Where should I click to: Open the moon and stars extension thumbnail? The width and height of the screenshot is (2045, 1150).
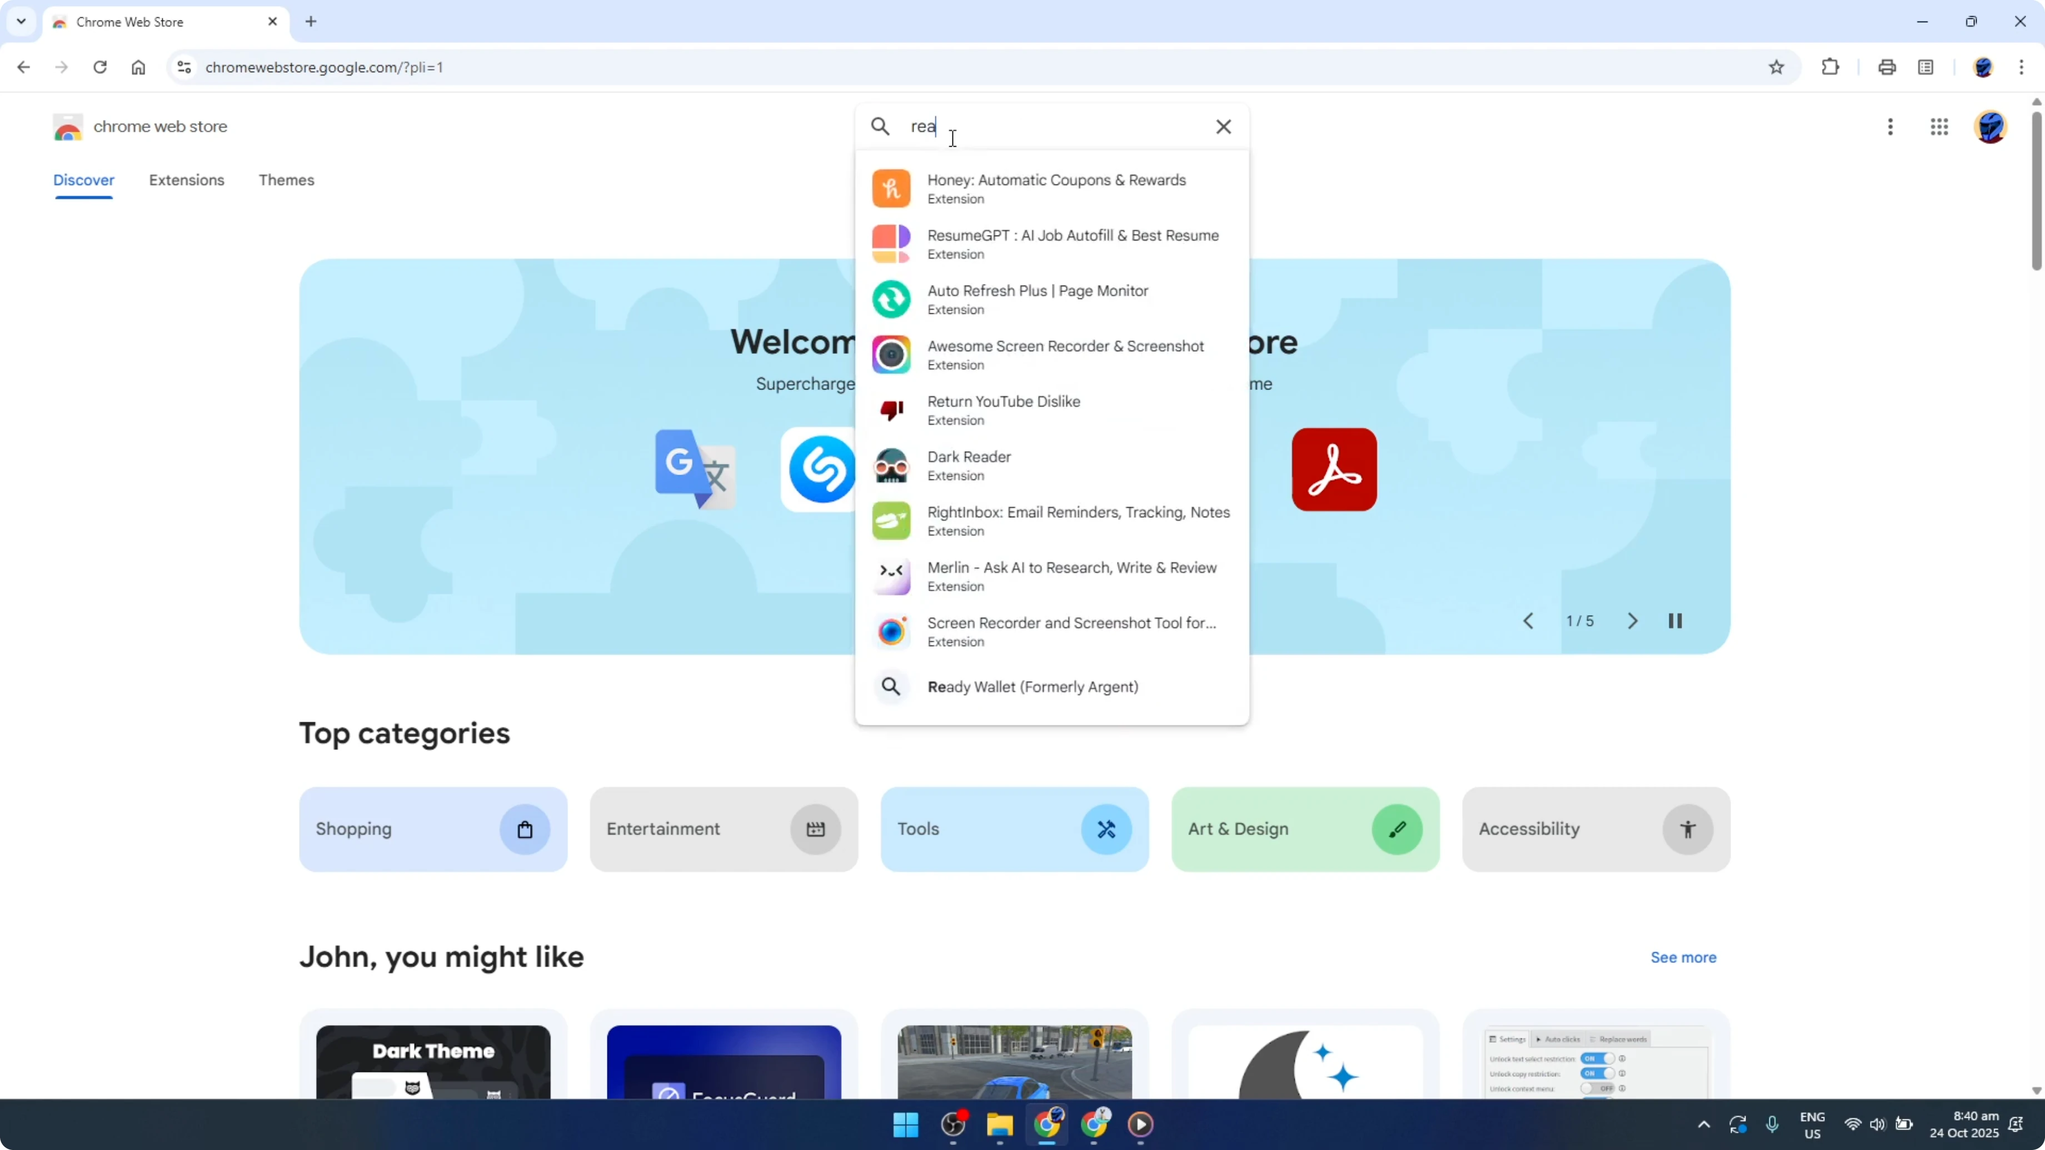click(1305, 1062)
